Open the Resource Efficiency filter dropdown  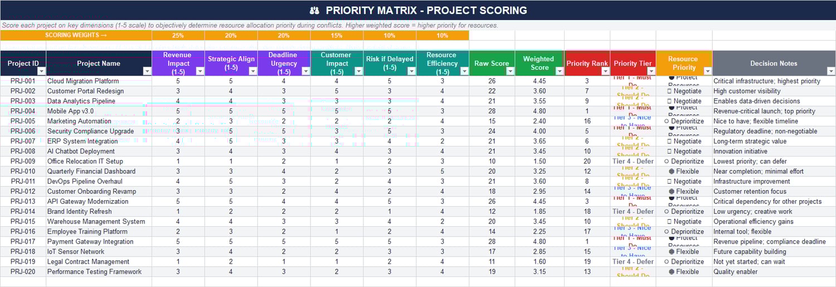point(464,71)
